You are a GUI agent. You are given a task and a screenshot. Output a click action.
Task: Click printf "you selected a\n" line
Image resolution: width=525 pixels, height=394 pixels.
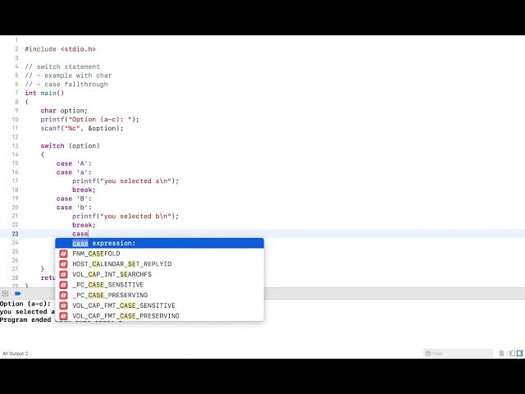pyautogui.click(x=126, y=181)
